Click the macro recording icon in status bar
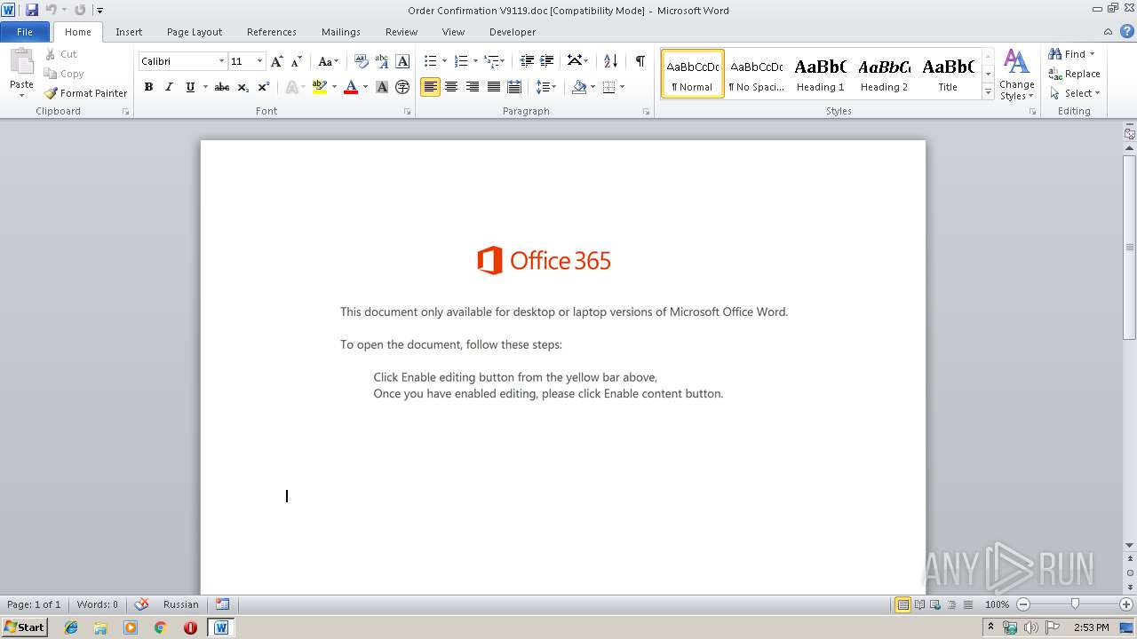The image size is (1137, 639). 223,604
